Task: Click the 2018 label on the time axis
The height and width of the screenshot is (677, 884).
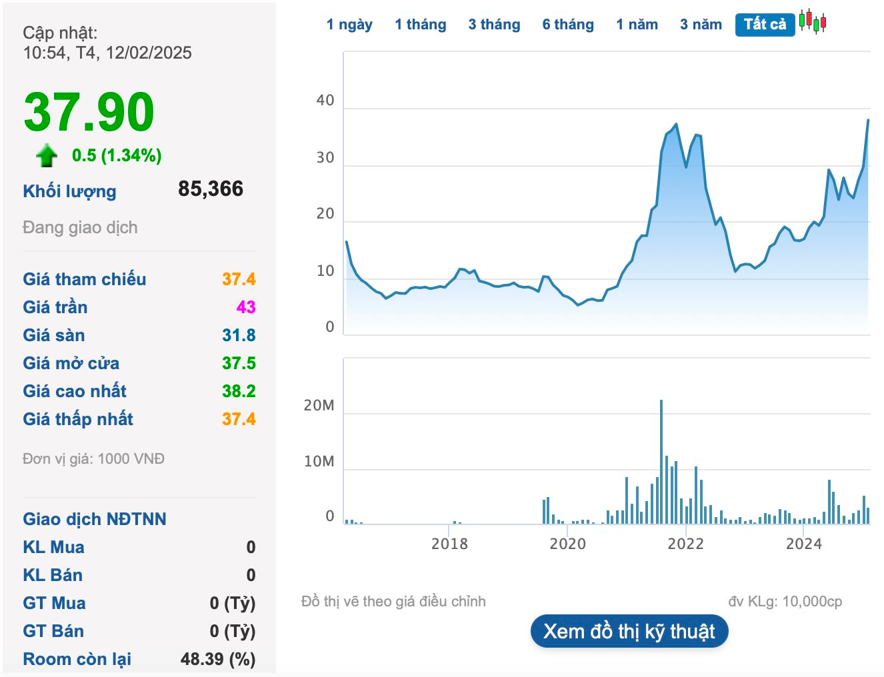Action: click(x=449, y=544)
